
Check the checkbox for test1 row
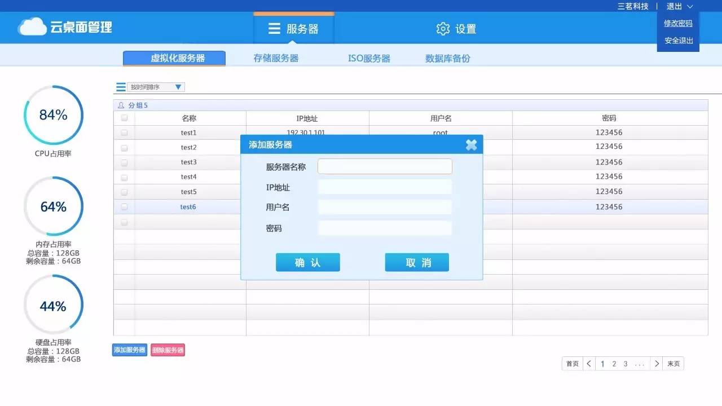click(x=124, y=133)
